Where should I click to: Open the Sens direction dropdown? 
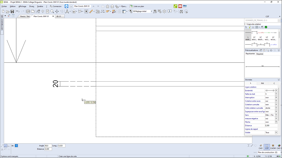(276, 115)
